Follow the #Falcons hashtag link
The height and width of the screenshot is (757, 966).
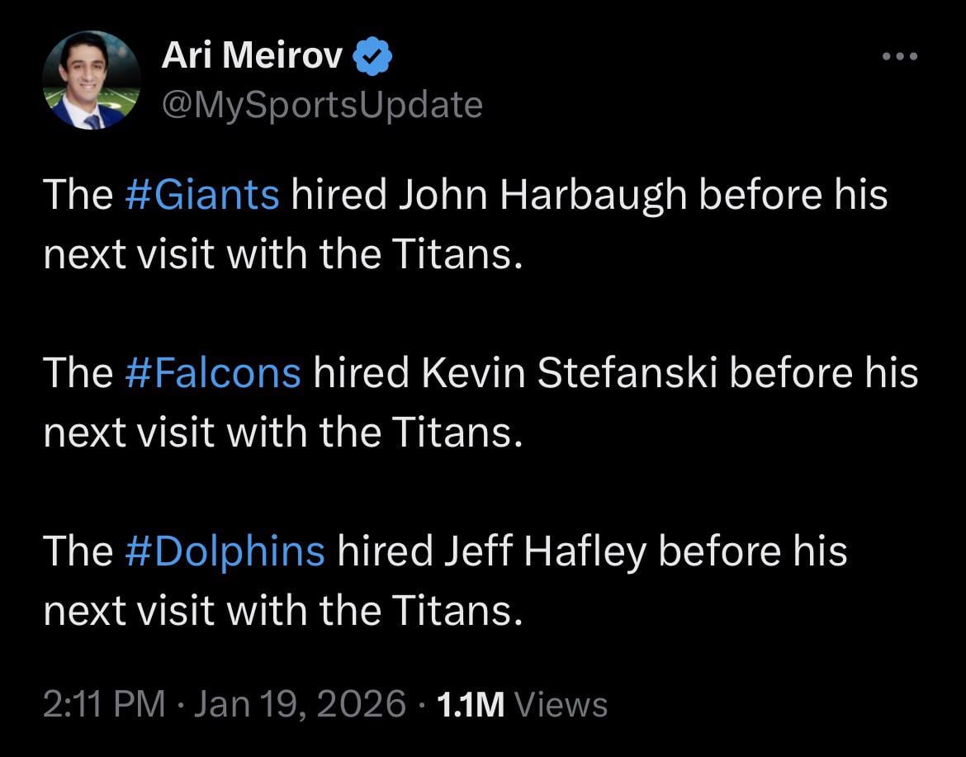213,372
